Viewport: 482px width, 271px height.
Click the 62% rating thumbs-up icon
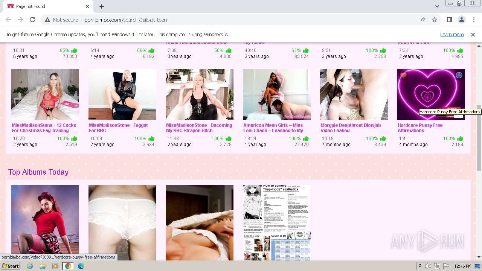point(306,50)
